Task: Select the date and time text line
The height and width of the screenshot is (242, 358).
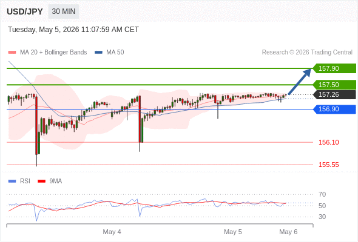Action: coord(73,30)
